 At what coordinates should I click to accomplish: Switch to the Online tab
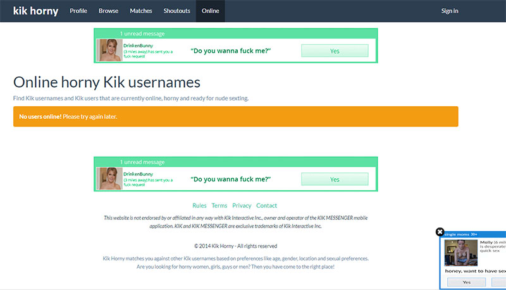[x=210, y=11]
